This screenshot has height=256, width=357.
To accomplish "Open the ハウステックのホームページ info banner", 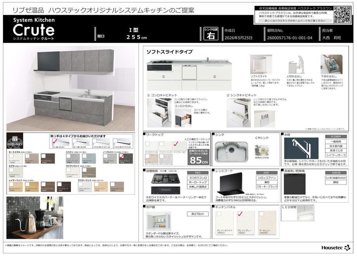I will point(295,21).
